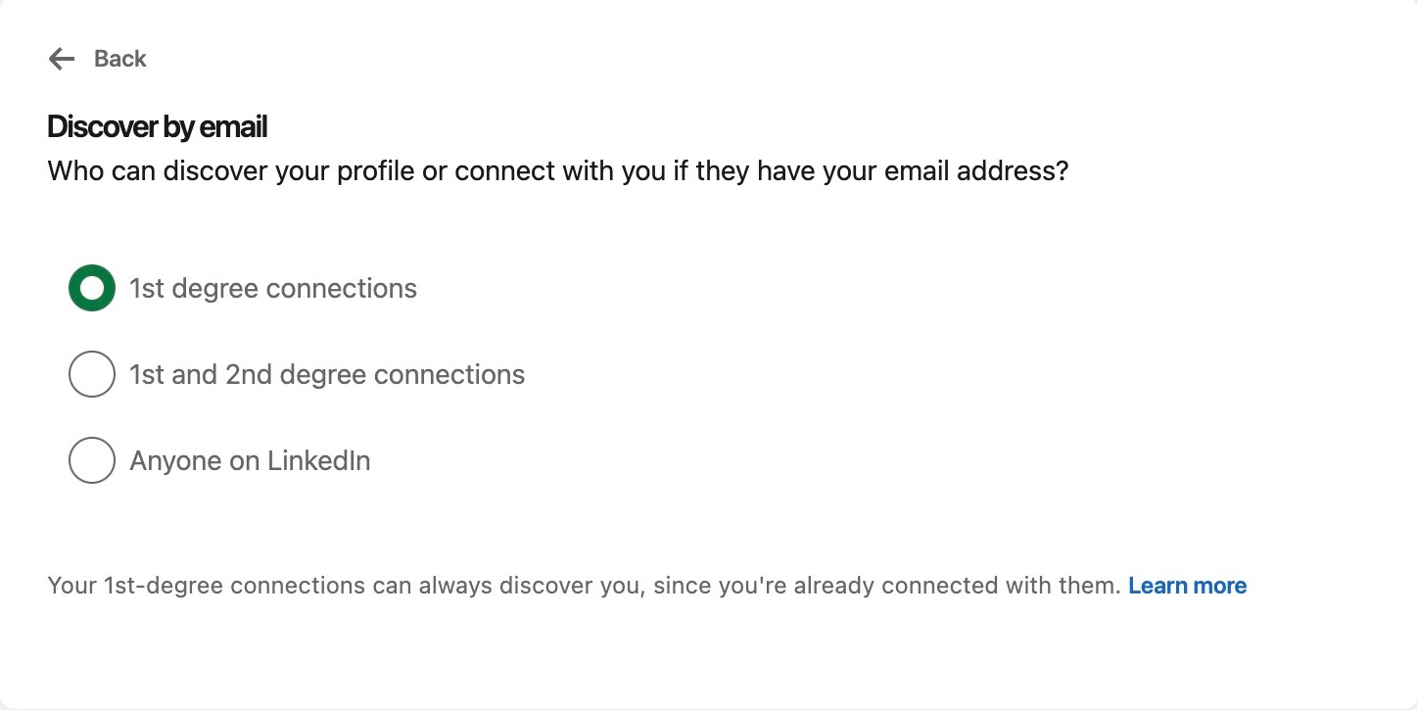Choose the Anyone on LinkedIn radio button
1417x710 pixels.
pyautogui.click(x=92, y=460)
